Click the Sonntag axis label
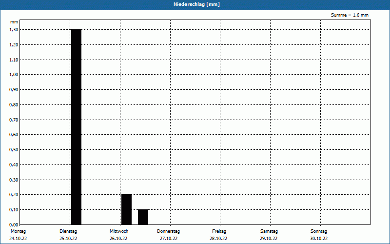390x244 pixels. tap(319, 231)
